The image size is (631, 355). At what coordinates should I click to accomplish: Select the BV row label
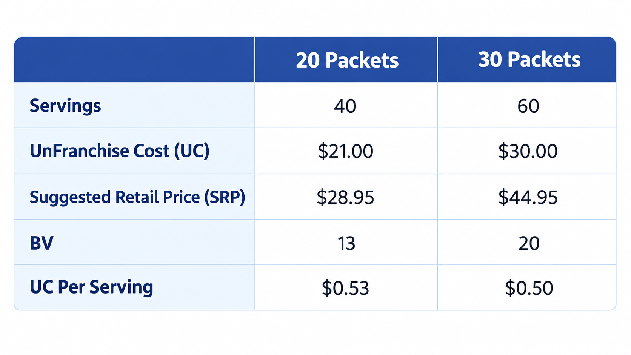pos(42,243)
